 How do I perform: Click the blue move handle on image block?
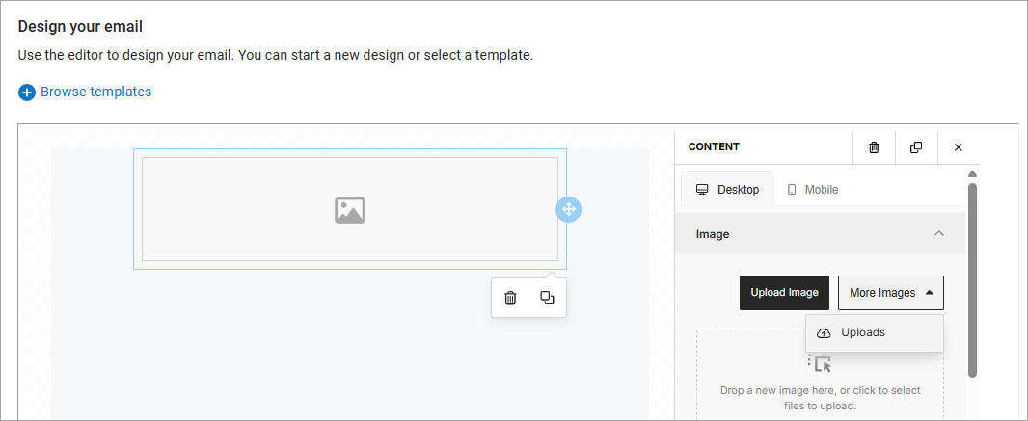(x=568, y=209)
